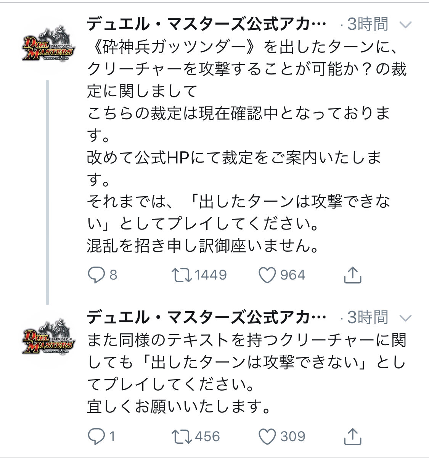Open Duel Masters avatar on second tweet

point(48,336)
